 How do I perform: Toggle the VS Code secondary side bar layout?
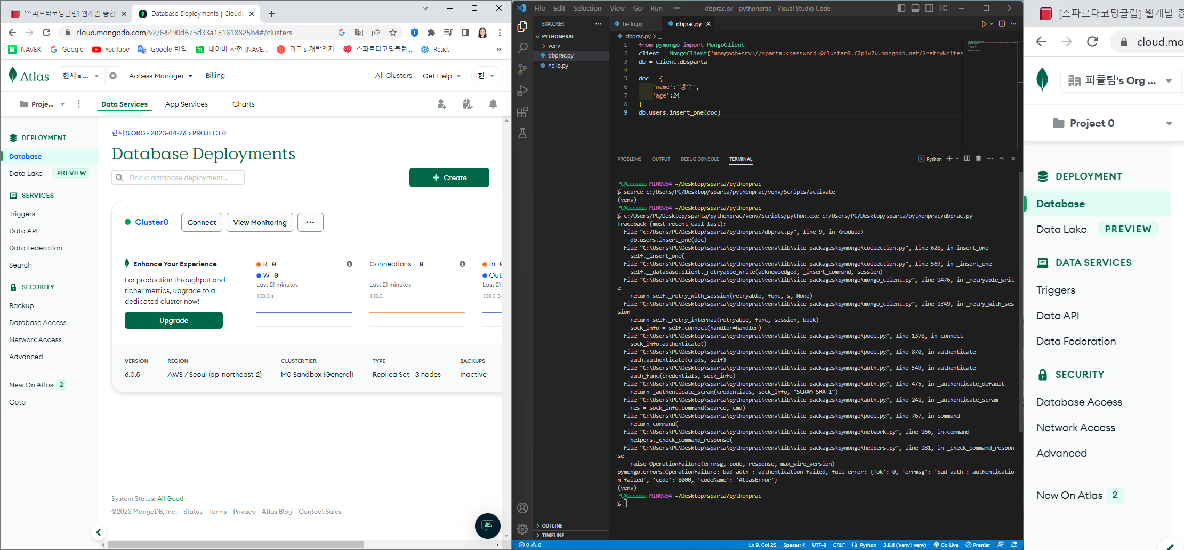click(x=929, y=8)
